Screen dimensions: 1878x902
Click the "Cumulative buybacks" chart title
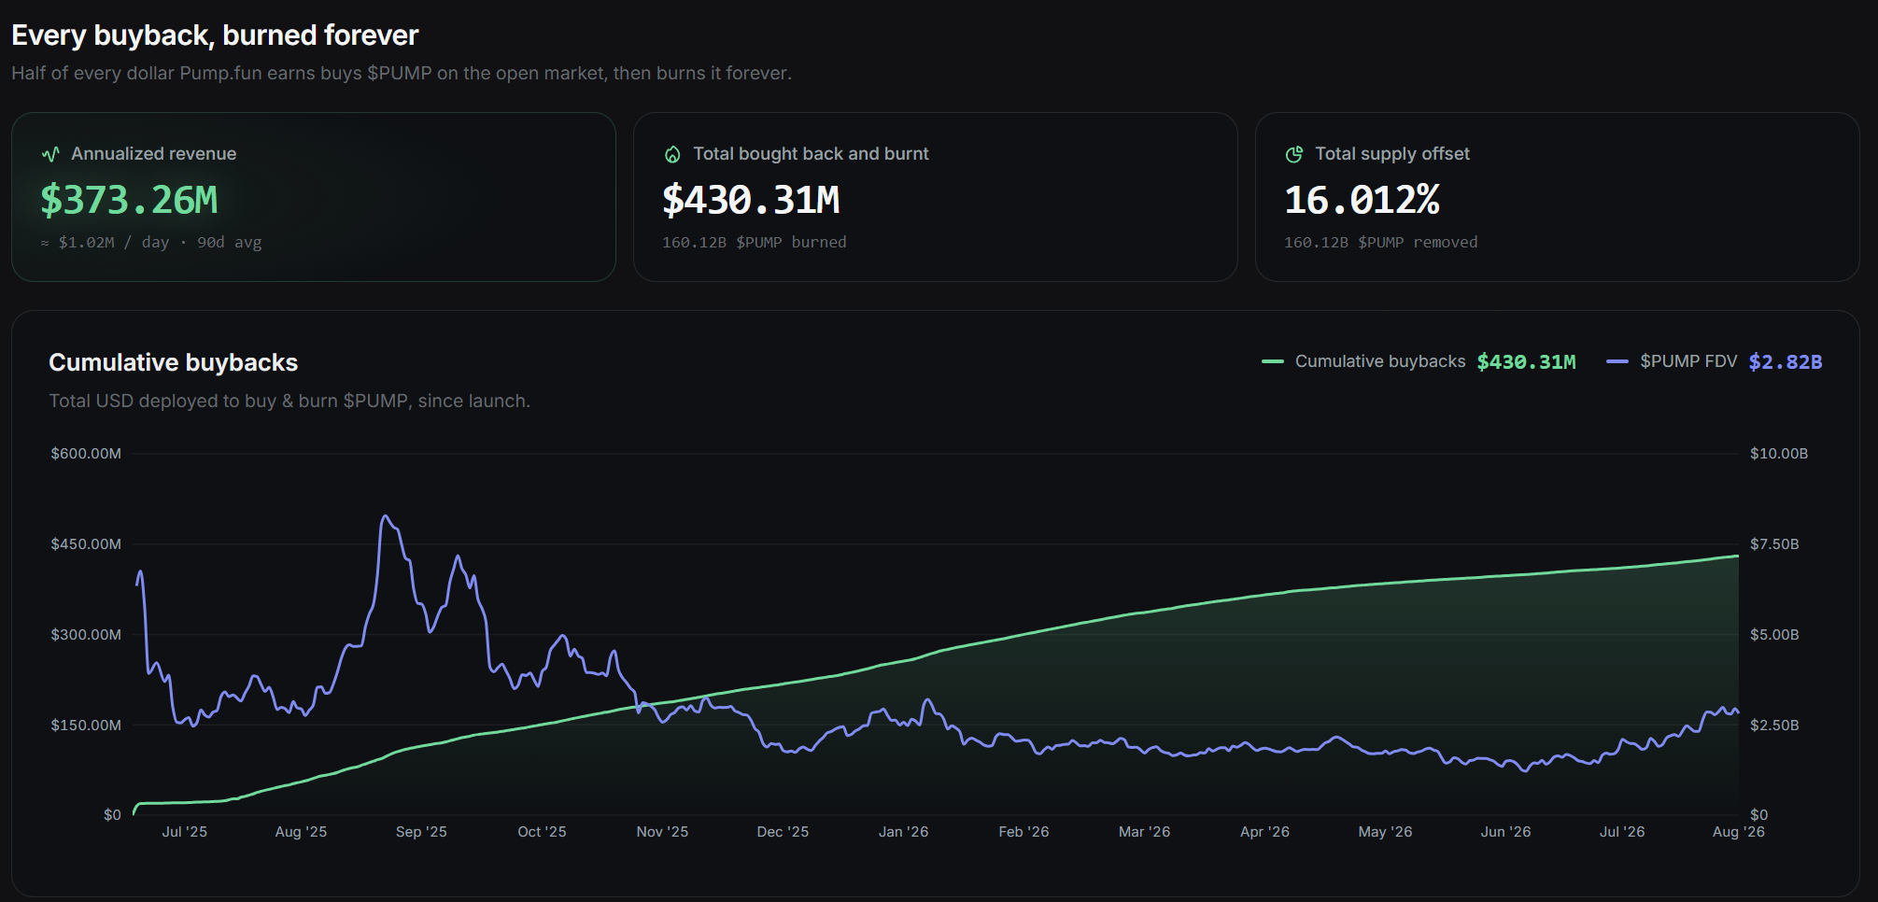coord(174,362)
